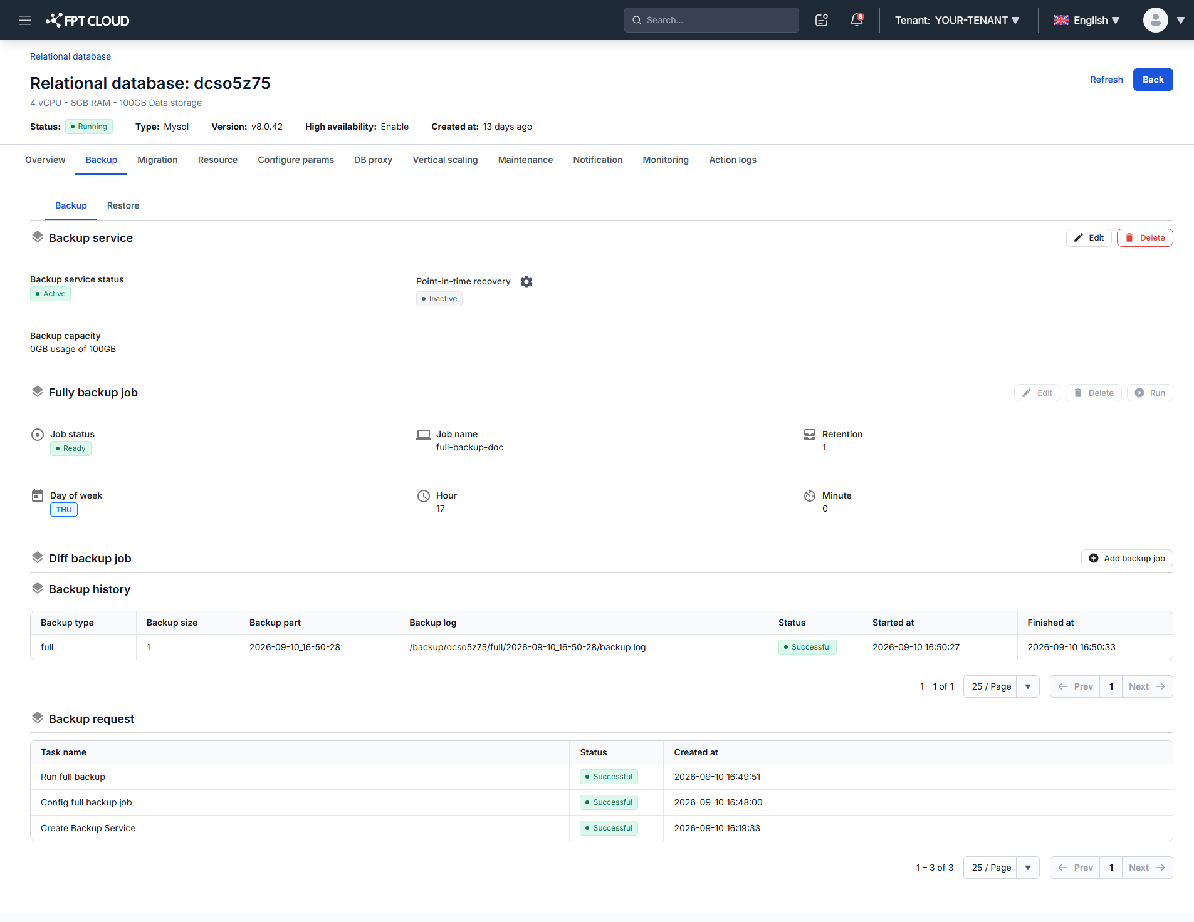Click Prev in Backup history pagination
Image resolution: width=1194 pixels, height=922 pixels.
[x=1075, y=686]
